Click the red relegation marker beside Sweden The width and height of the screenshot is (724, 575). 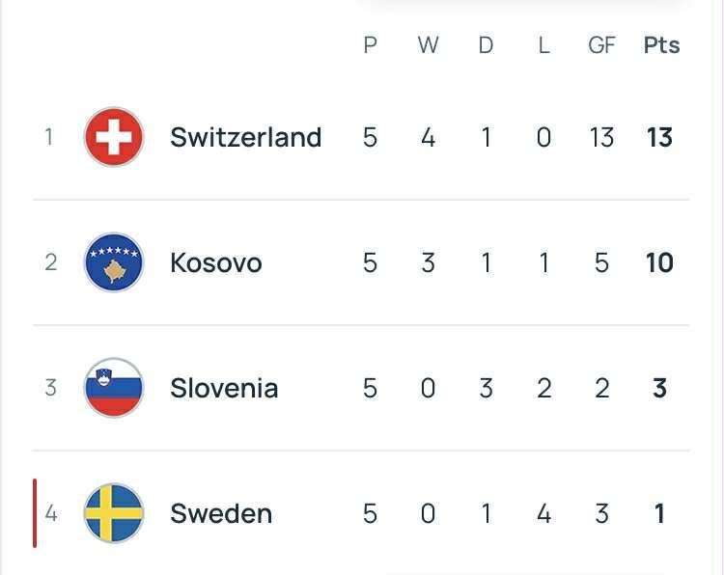coord(35,513)
